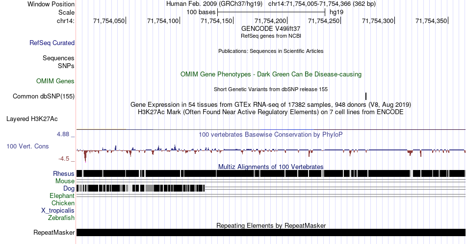Click the Zebrafish alignment label
Image resolution: width=466 pixels, height=244 pixels.
point(61,218)
